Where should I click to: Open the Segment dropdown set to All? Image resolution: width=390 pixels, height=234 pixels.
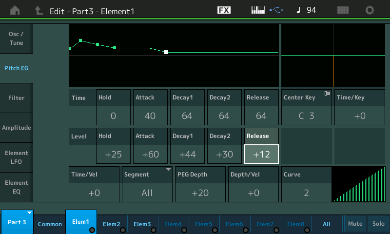click(147, 184)
